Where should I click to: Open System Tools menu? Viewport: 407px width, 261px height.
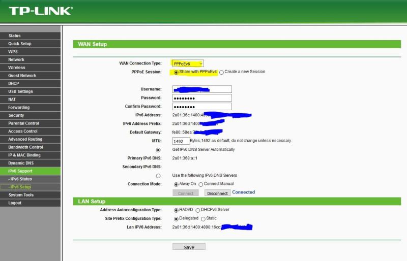30,195
